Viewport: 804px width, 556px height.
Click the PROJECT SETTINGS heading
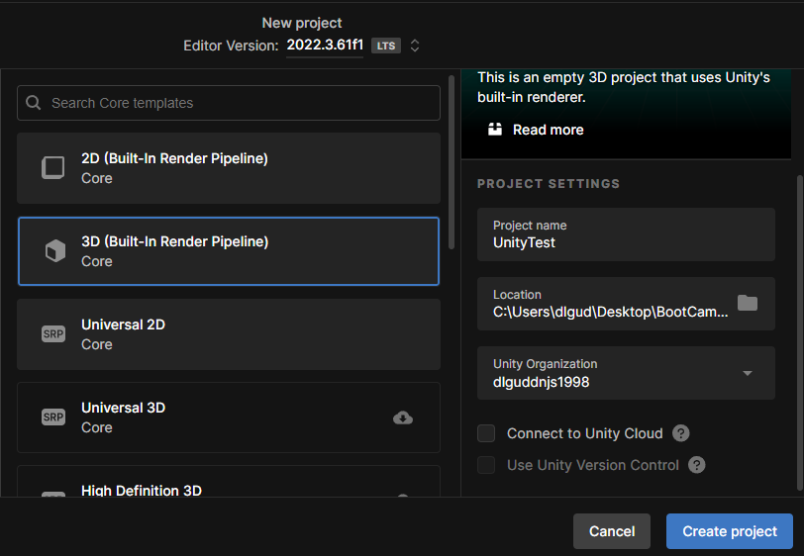coord(549,184)
